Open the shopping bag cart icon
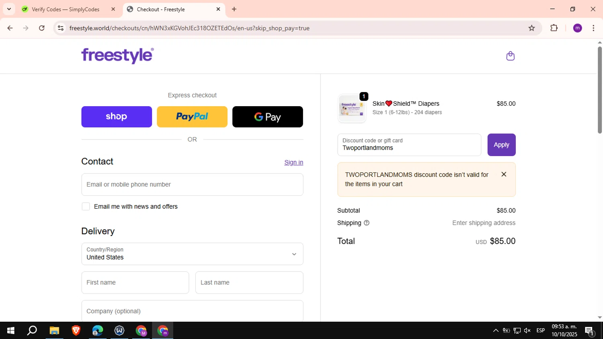Image resolution: width=603 pixels, height=339 pixels. point(510,56)
